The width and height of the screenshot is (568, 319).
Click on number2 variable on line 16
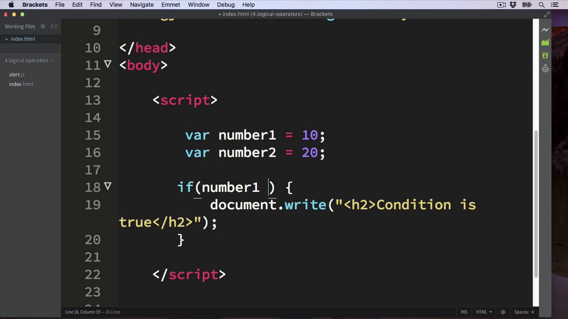pos(247,153)
